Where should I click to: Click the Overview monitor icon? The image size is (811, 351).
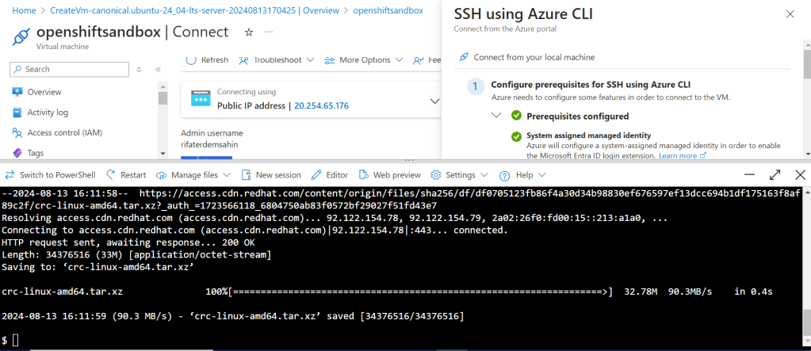[x=17, y=92]
